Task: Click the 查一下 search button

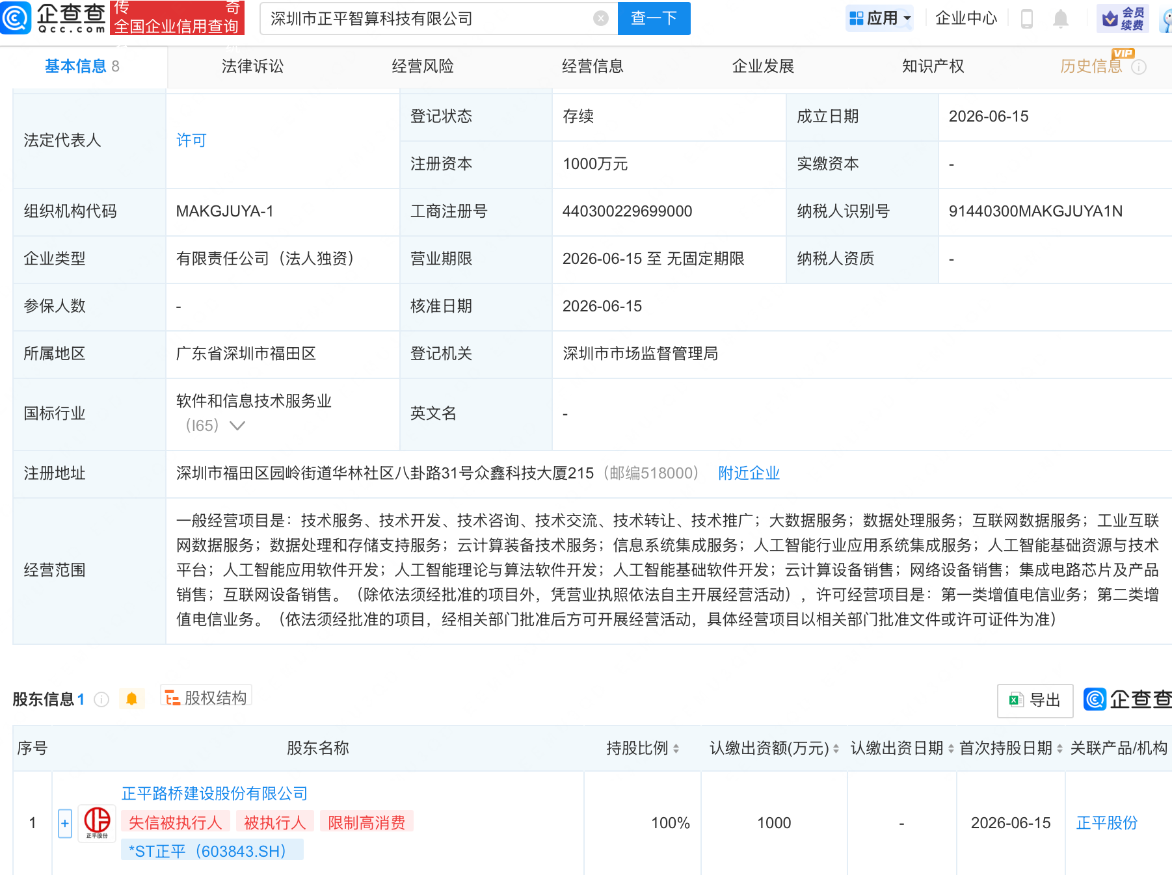Action: click(654, 18)
